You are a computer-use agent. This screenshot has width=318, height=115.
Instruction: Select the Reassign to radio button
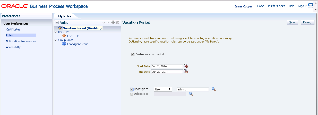point(132,89)
